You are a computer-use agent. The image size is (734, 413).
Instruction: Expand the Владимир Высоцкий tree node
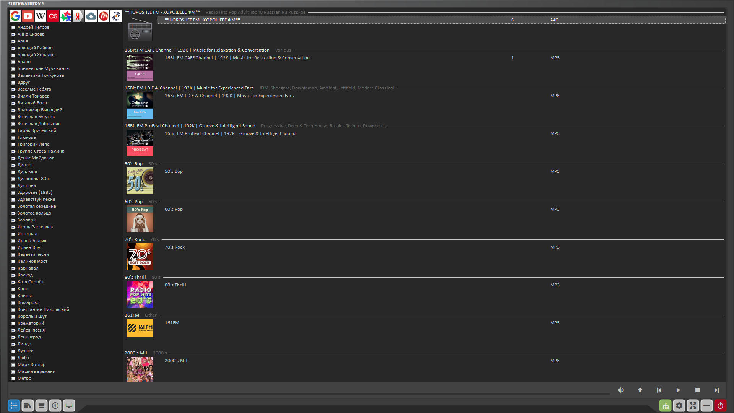click(x=13, y=110)
